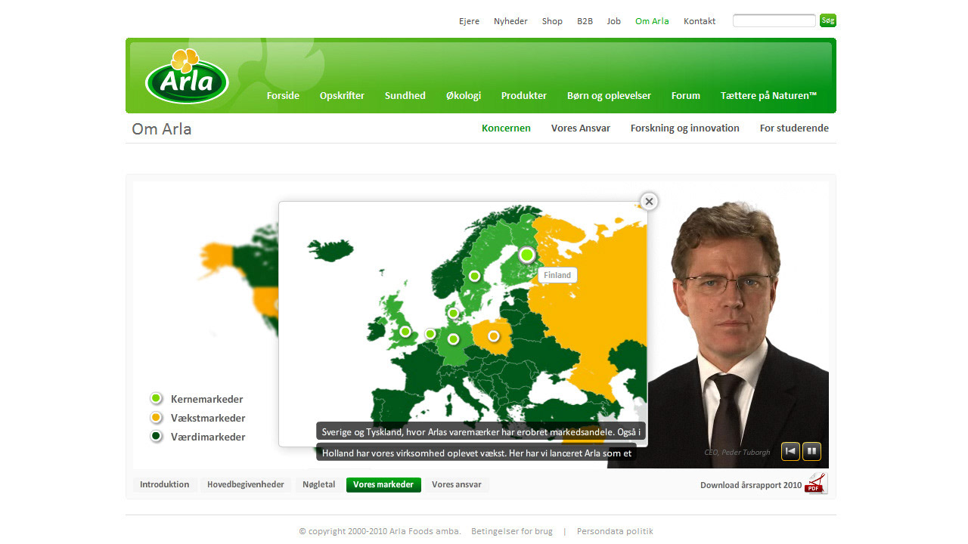Open the Kontakt link

[x=700, y=21]
